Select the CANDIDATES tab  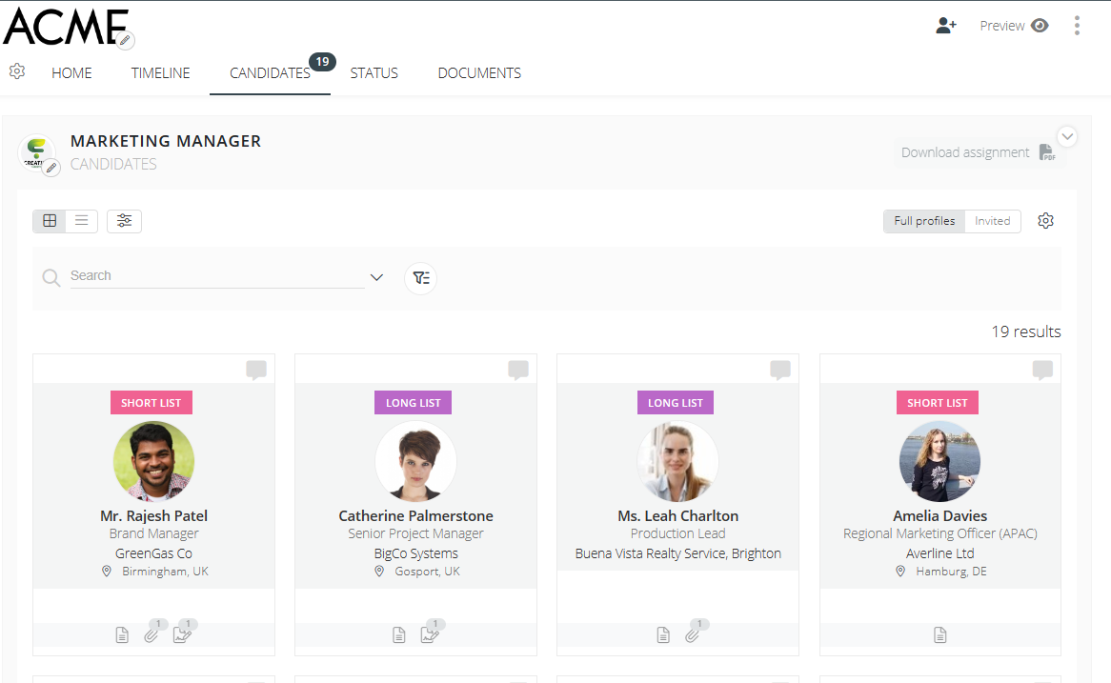click(270, 73)
